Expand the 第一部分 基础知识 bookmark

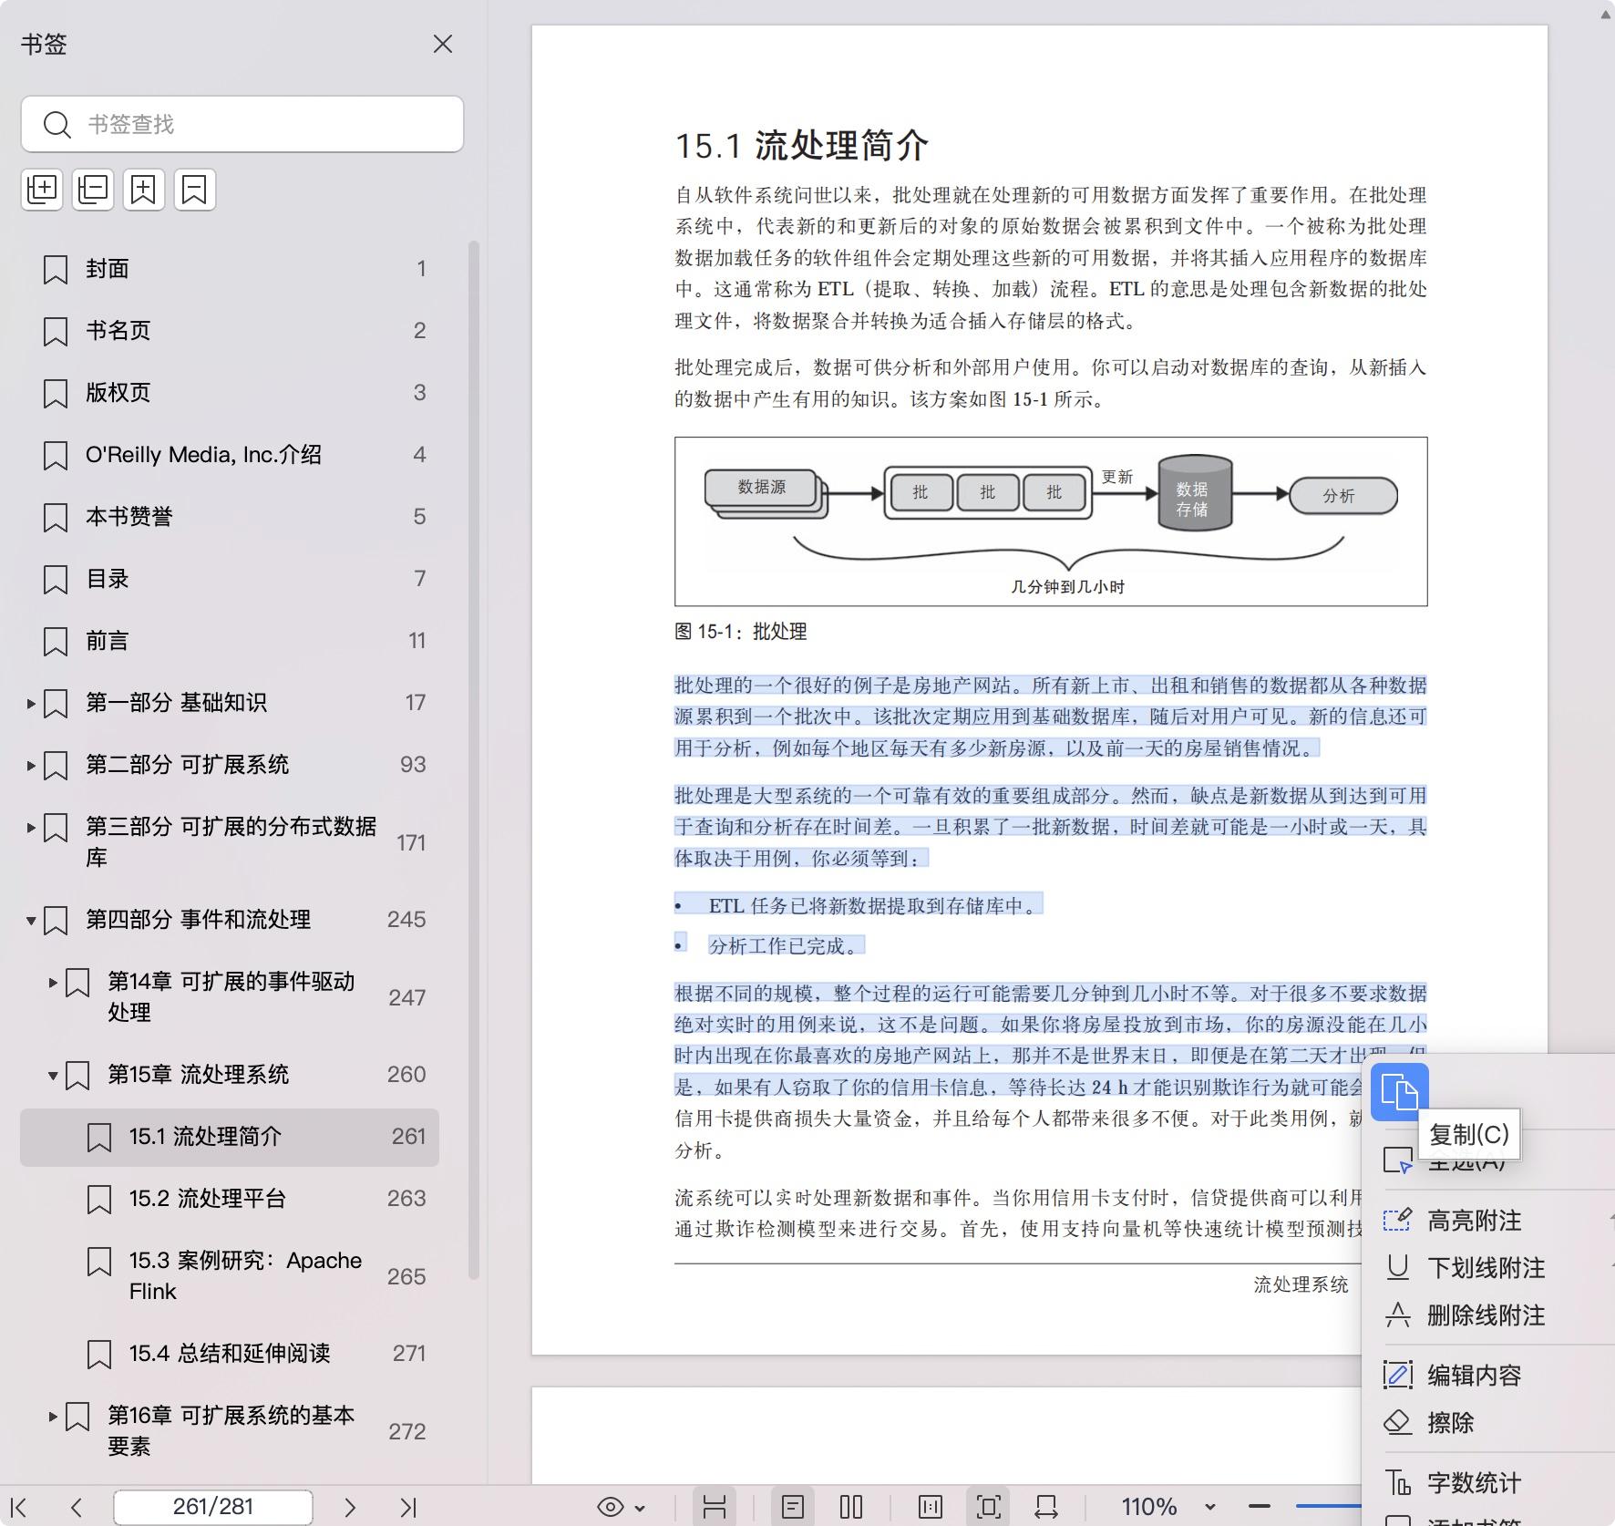31,703
